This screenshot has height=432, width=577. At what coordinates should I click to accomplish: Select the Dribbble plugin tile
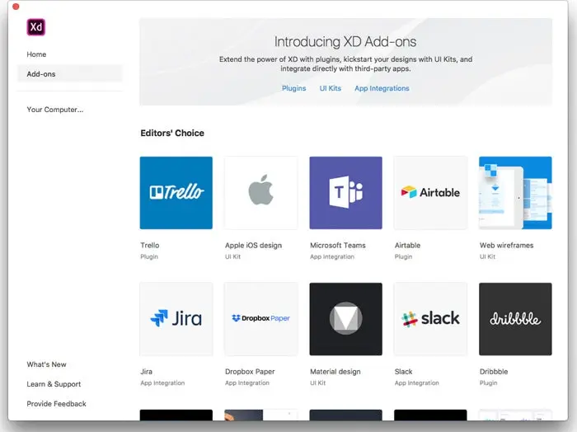[515, 319]
